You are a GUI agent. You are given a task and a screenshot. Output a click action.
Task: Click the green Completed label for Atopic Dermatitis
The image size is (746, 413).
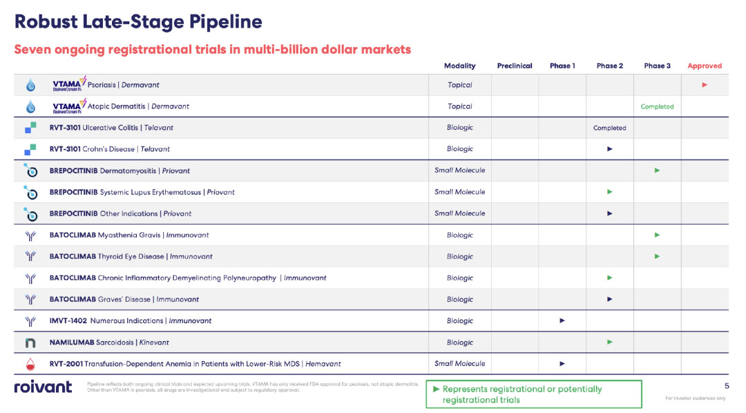pos(657,107)
